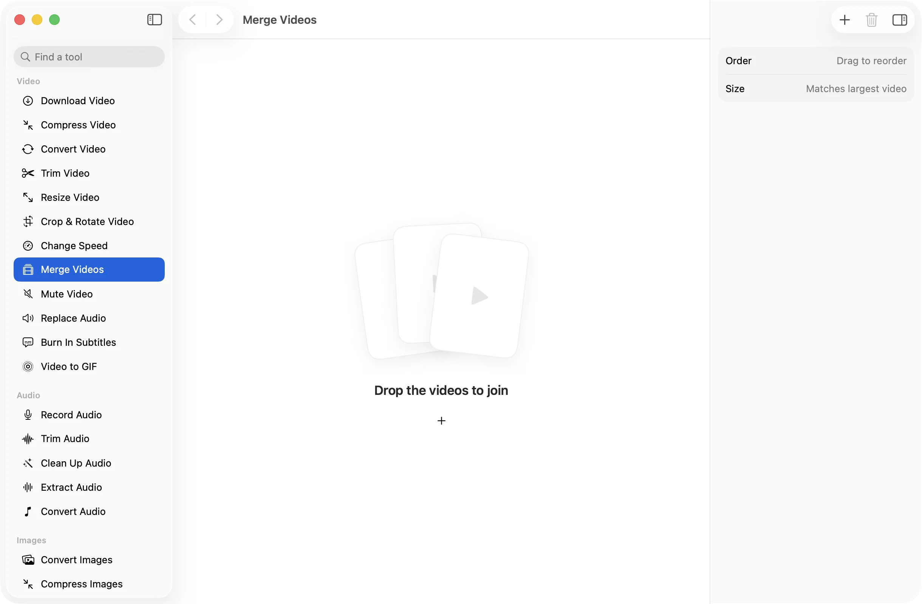Image resolution: width=922 pixels, height=604 pixels.
Task: Toggle the right inspector panel icon
Action: point(900,20)
